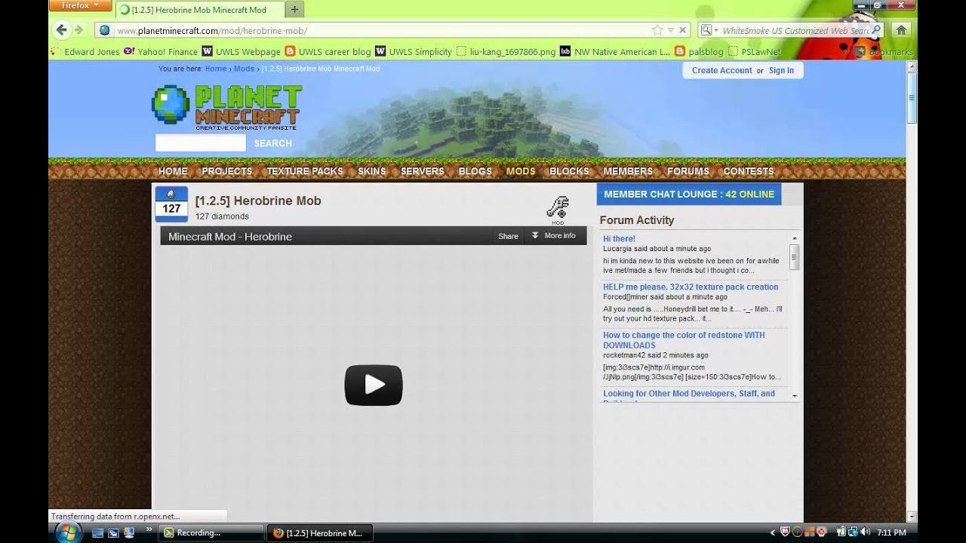Click the video Share button
The image size is (966, 543).
coord(508,236)
